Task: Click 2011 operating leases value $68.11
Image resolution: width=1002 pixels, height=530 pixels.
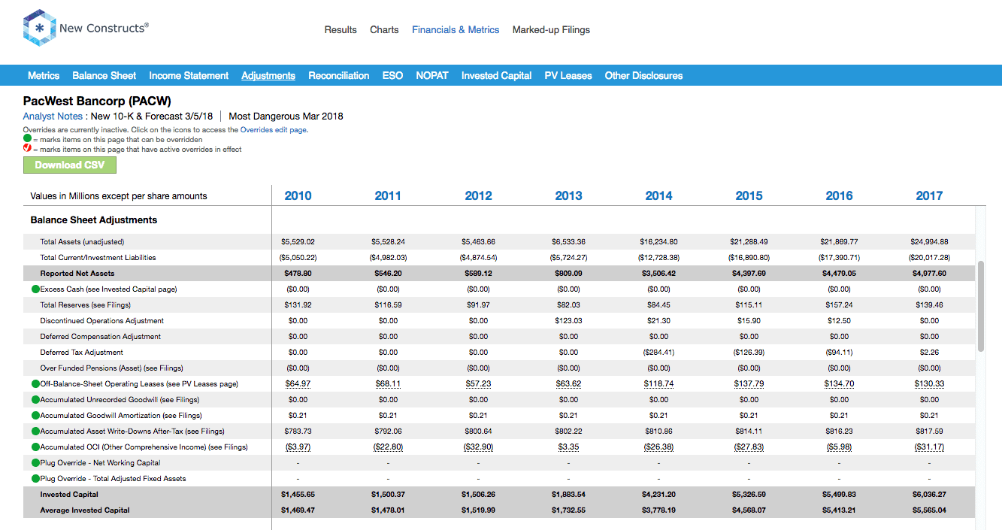Action: (x=388, y=384)
